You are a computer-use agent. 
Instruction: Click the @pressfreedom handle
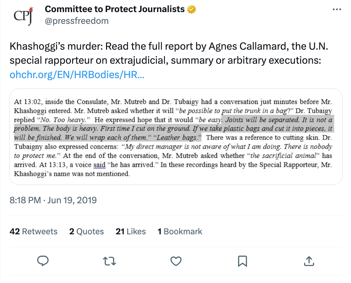pyautogui.click(x=77, y=21)
